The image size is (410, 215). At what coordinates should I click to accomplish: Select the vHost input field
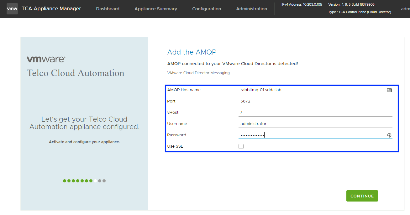(x=315, y=113)
